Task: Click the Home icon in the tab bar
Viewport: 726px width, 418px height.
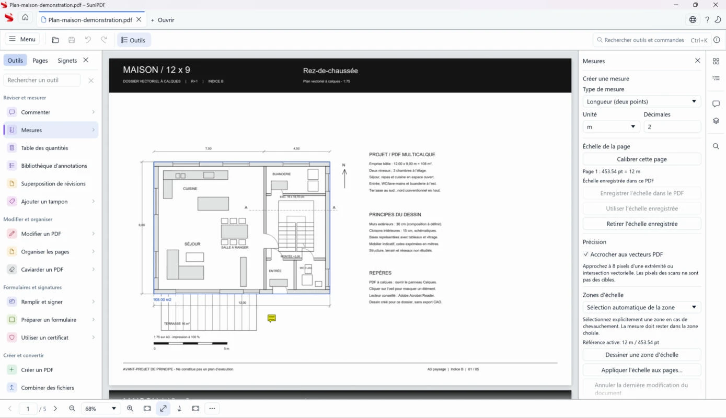Action: click(25, 17)
